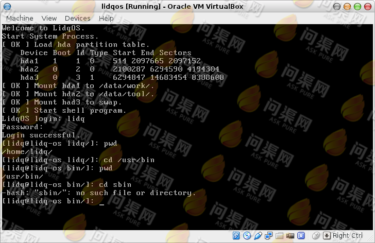Click the '/home/lidq/' output line

(x=27, y=152)
